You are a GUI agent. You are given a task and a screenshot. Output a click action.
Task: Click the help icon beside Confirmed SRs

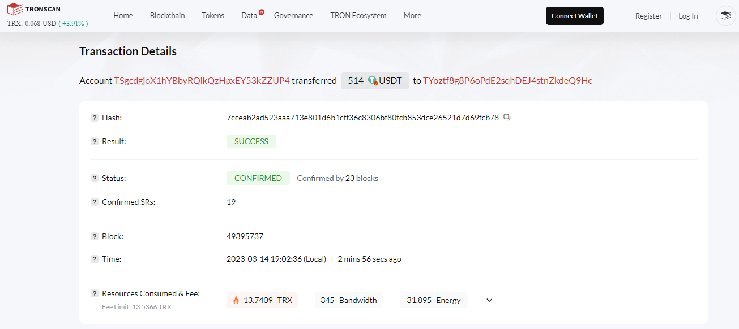click(95, 202)
